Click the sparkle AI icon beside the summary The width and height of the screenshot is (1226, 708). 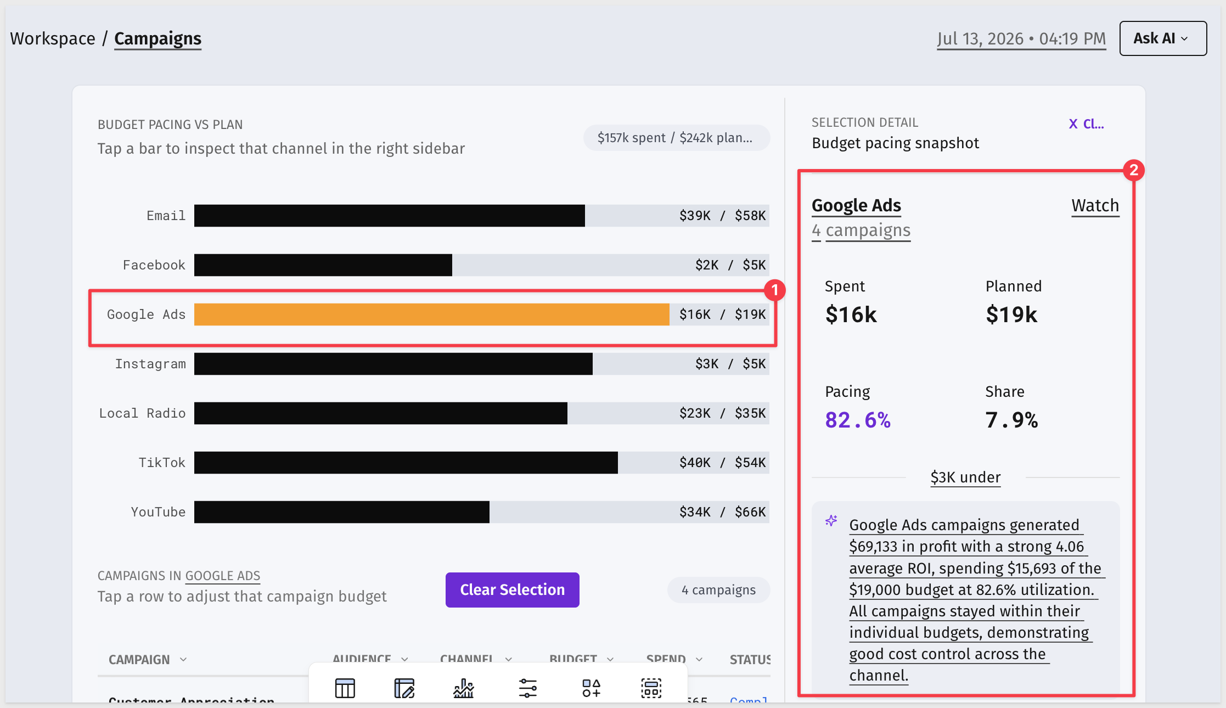(831, 521)
